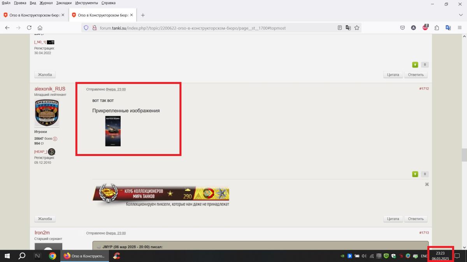Reload the current forum page
The height and width of the screenshot is (262, 467).
[29, 28]
